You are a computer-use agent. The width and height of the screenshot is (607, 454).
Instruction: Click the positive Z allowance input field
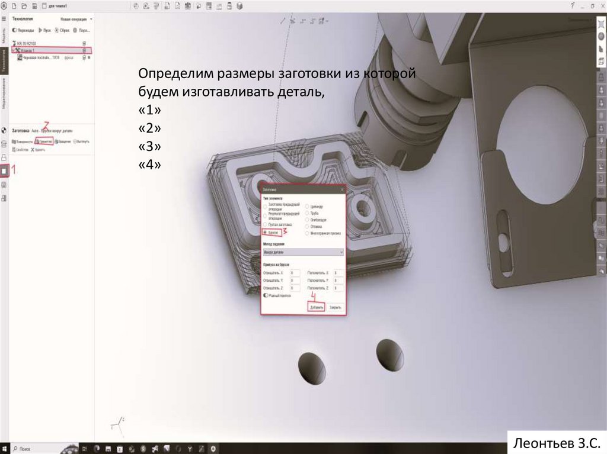coord(338,288)
